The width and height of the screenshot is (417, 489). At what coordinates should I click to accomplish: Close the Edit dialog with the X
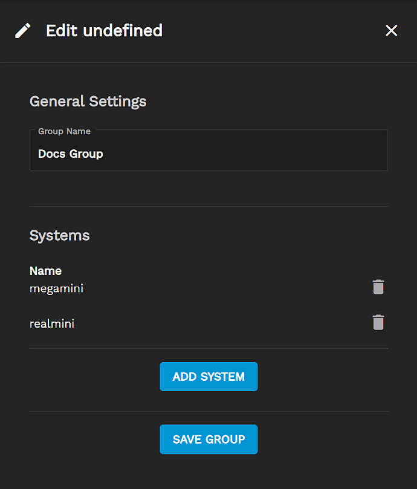tap(391, 30)
